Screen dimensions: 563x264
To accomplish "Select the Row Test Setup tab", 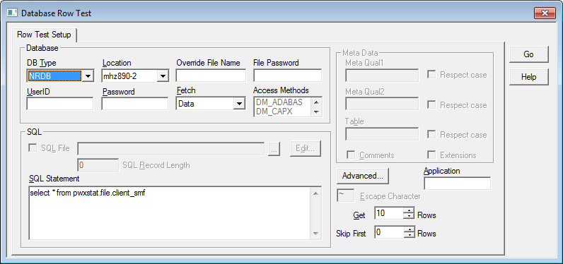I will point(44,35).
